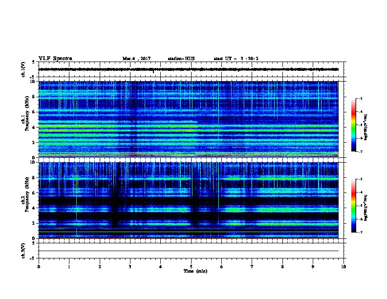Click the "10" kHz tick of ch.1 spectrogram
The image size is (387, 299).
[x=33, y=82]
